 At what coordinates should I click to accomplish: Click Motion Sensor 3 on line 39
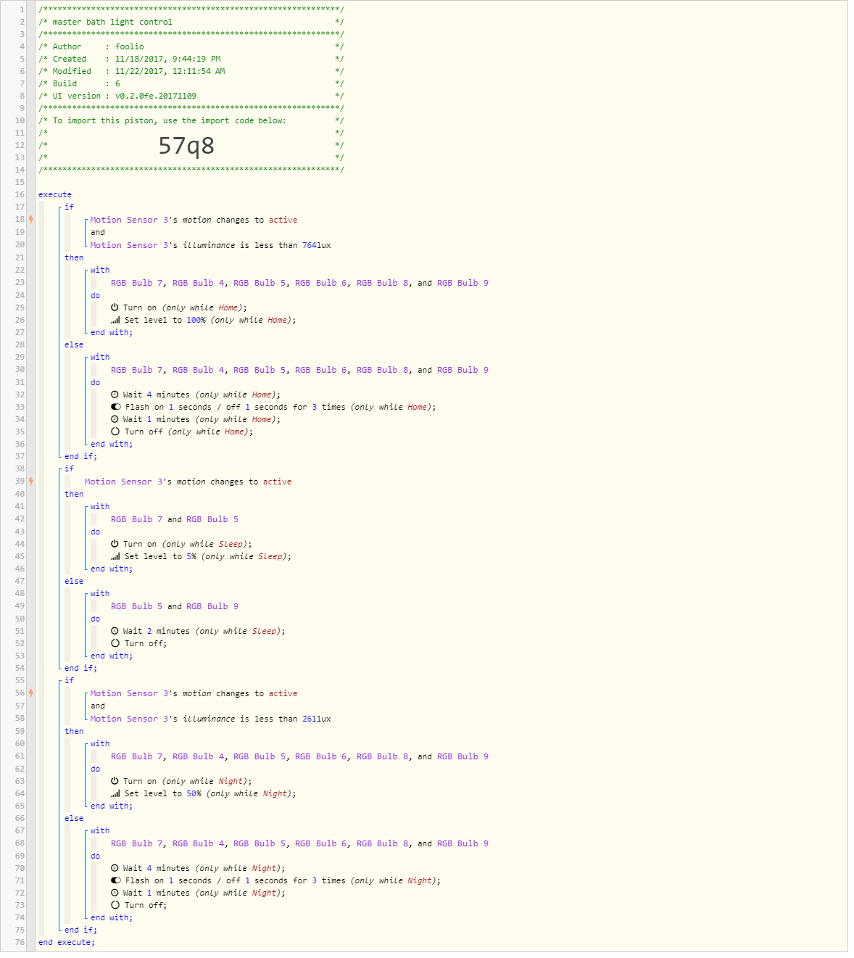123,482
